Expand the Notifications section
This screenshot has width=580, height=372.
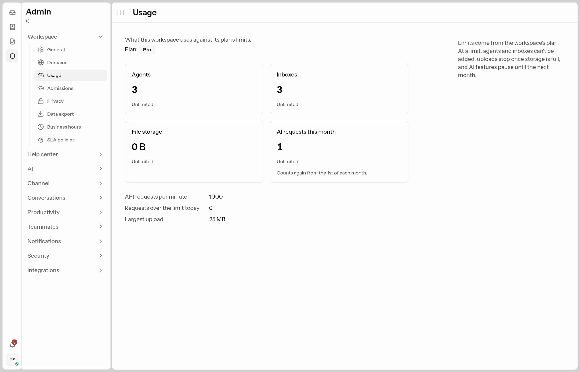[x=65, y=241]
